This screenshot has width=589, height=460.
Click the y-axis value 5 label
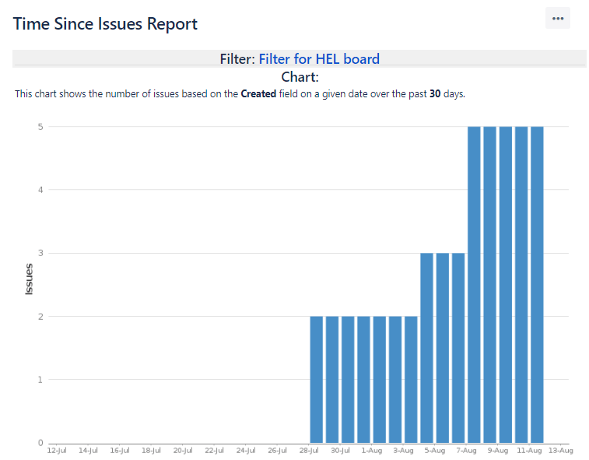(40, 126)
